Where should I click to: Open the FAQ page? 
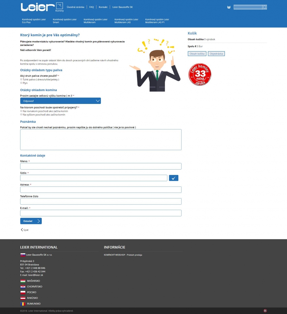(91, 7)
